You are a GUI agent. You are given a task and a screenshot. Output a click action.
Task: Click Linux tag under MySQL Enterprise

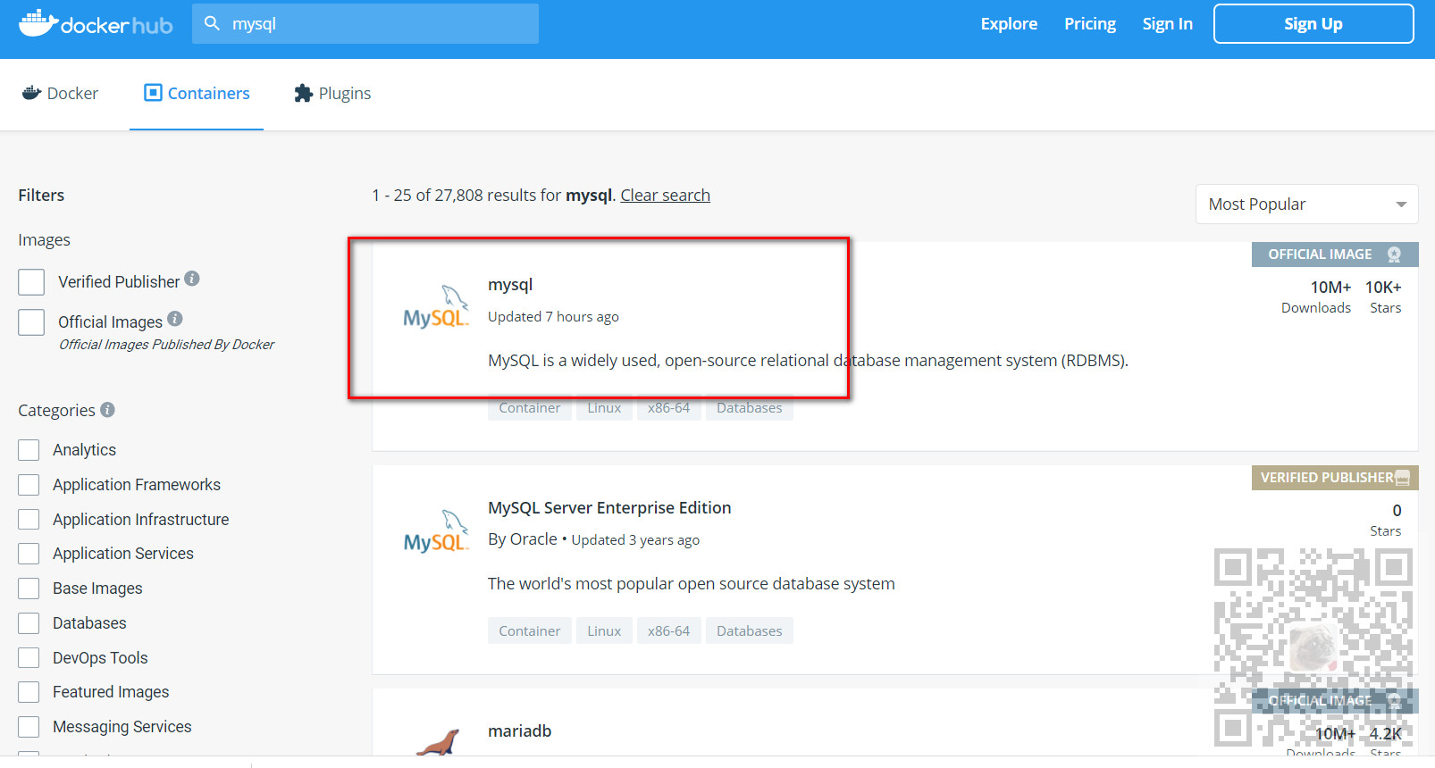click(604, 630)
